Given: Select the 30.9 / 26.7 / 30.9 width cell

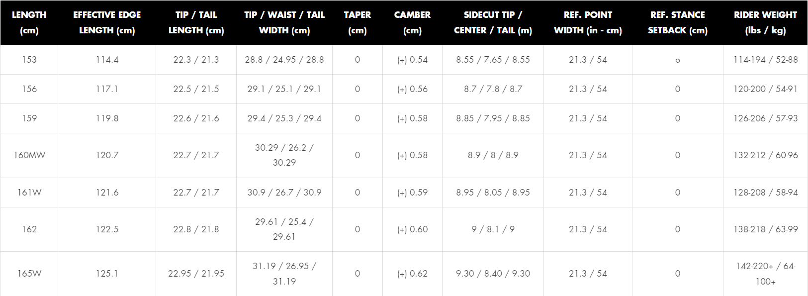Looking at the screenshot, I should click(284, 193).
